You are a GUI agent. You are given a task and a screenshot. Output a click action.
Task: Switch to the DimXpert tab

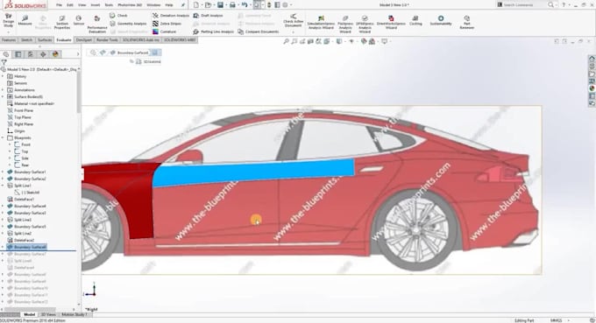click(83, 40)
